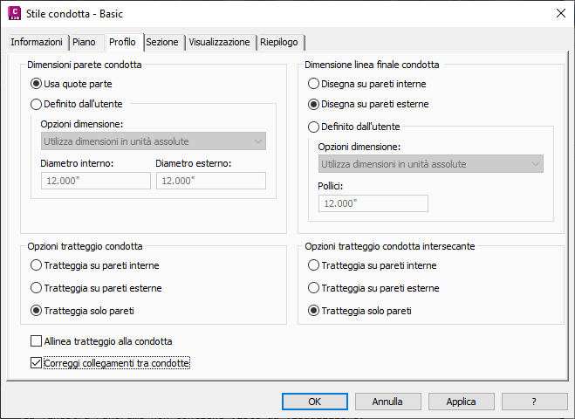Open the Informazioni tab
This screenshot has height=419, width=575.
point(37,42)
